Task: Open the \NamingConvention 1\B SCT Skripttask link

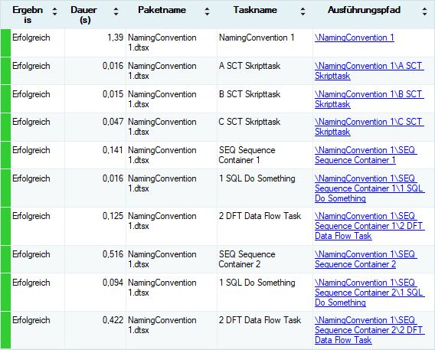Action: [369, 99]
